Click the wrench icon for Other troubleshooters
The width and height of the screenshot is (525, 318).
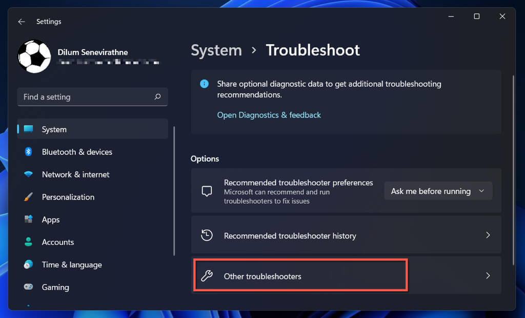[207, 276]
